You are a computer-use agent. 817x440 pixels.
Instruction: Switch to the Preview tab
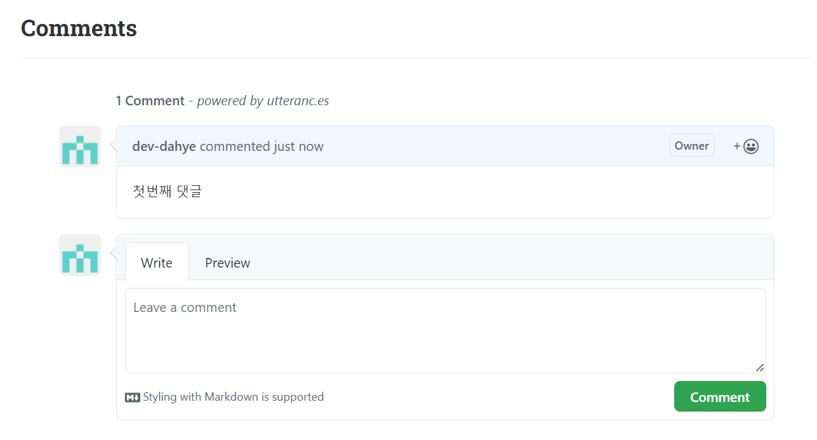(228, 262)
